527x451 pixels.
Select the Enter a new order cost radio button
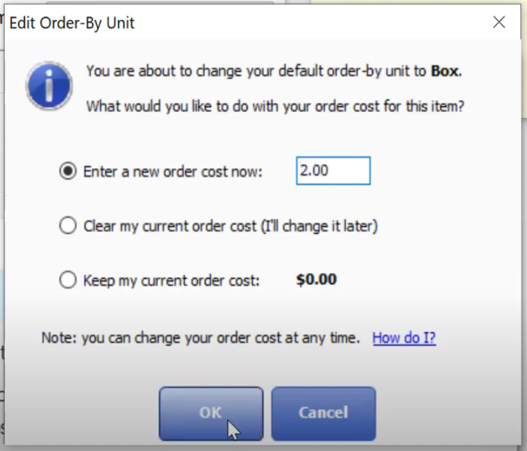pyautogui.click(x=68, y=171)
